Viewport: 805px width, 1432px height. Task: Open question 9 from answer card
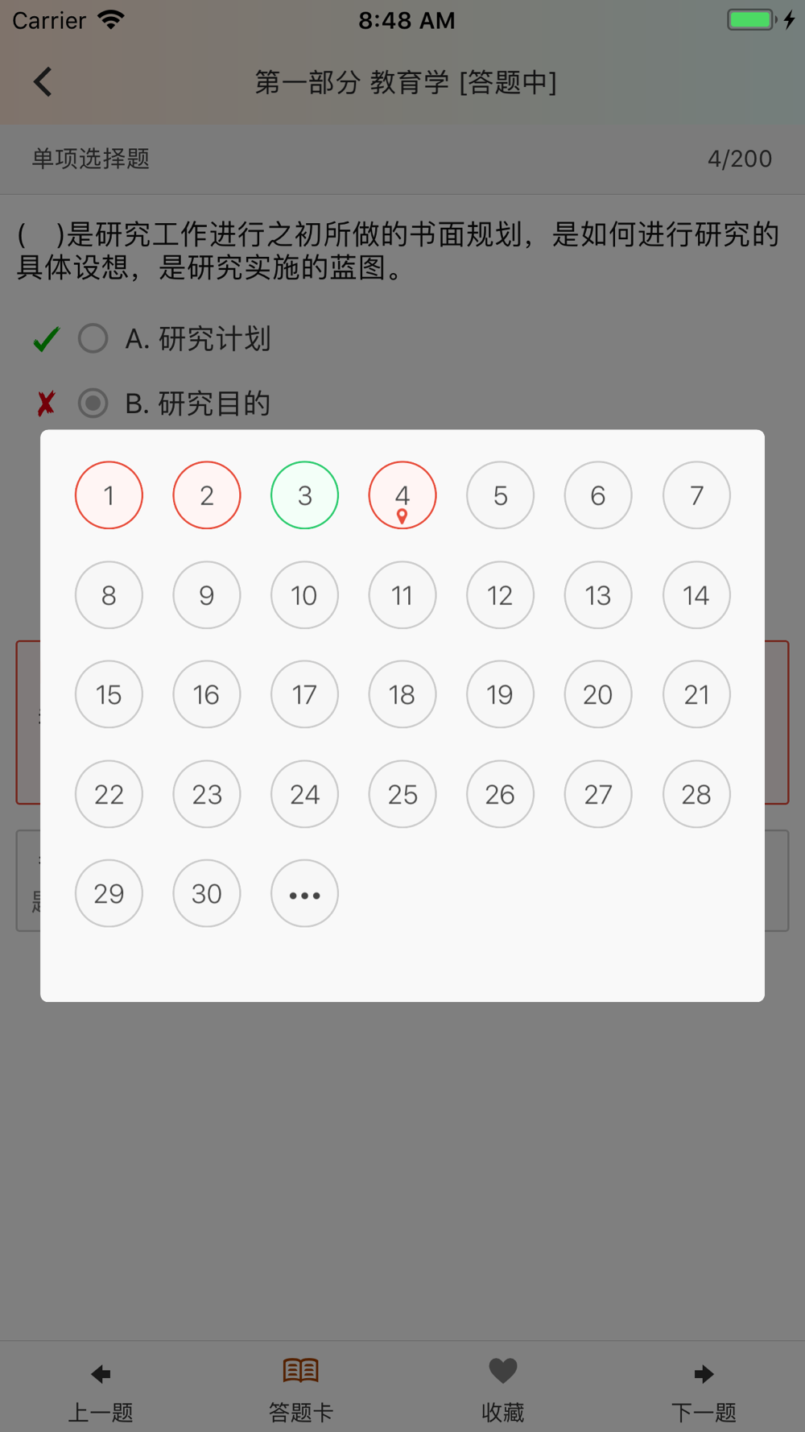point(207,595)
